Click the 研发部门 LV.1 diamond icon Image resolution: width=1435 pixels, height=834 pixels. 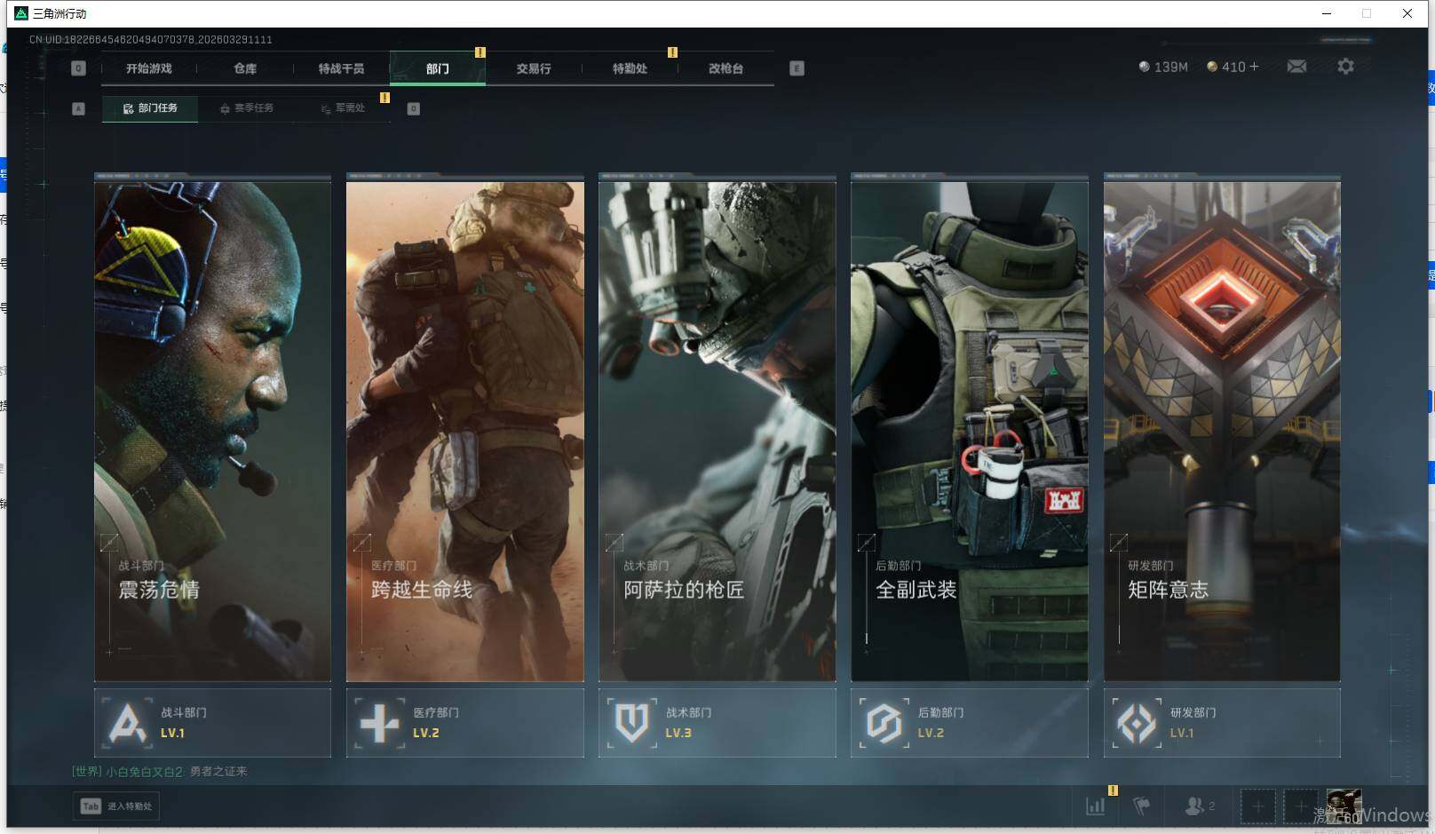(x=1137, y=723)
